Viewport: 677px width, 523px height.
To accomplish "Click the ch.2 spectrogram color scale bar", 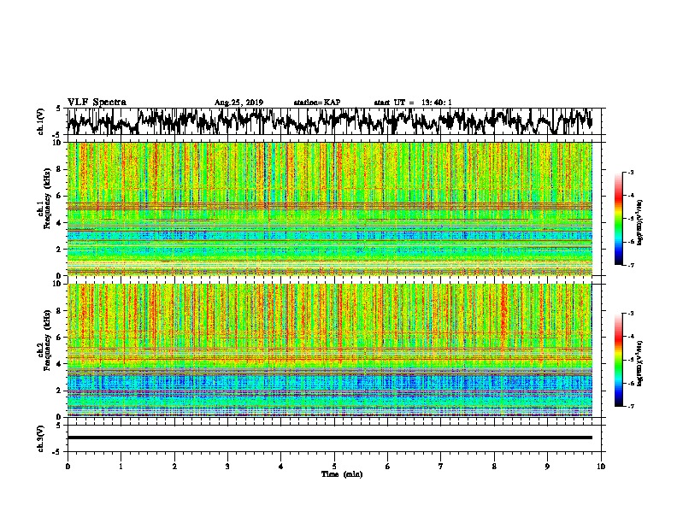I will click(x=619, y=360).
